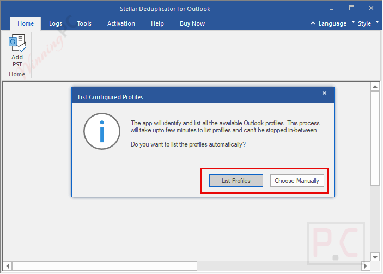Viewport: 383px width, 274px height.
Task: Open the Home ribbon tab
Action: [x=26, y=23]
